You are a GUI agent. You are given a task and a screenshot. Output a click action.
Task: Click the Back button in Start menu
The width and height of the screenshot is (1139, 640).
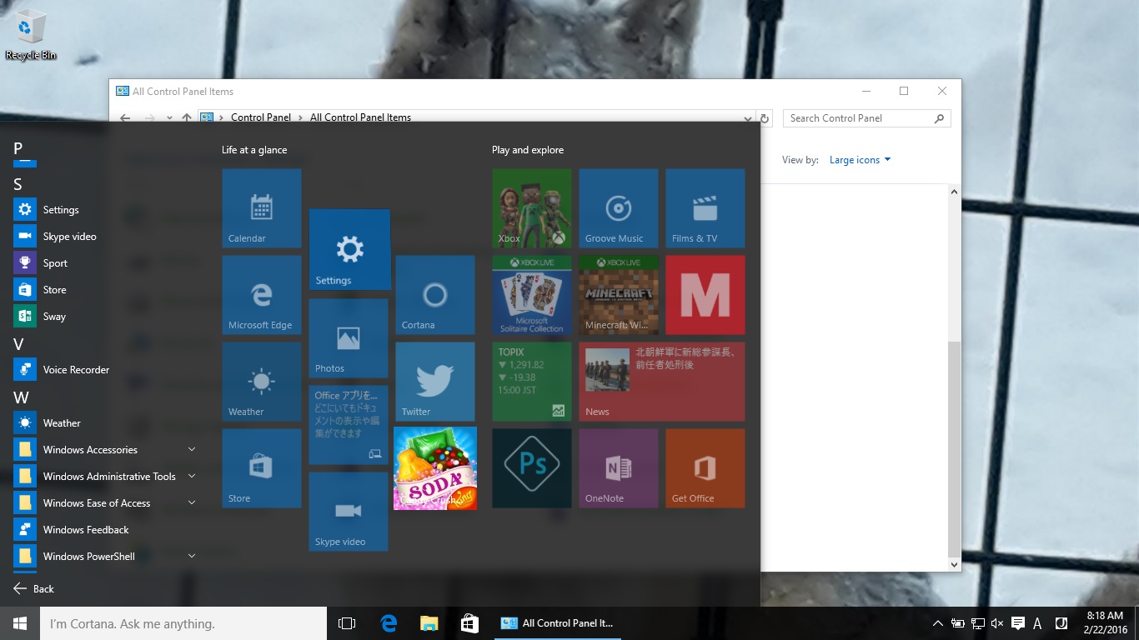(34, 588)
